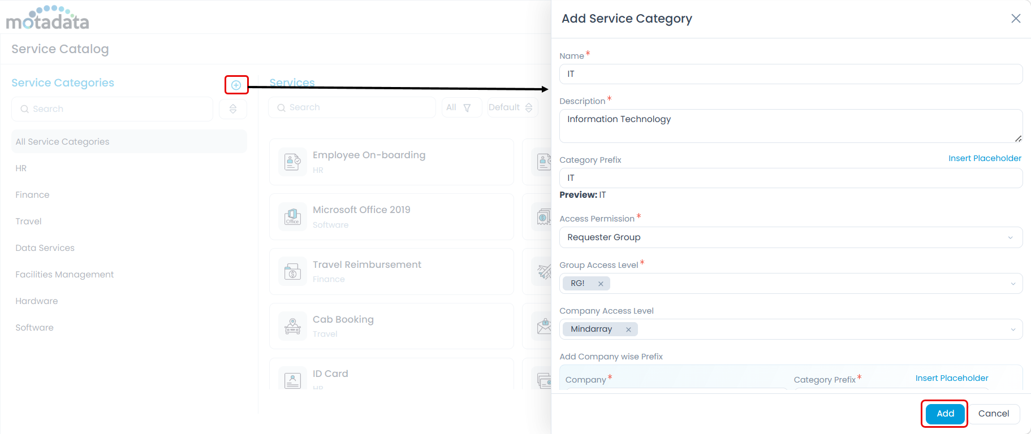Remove the RG! group tag

click(601, 284)
